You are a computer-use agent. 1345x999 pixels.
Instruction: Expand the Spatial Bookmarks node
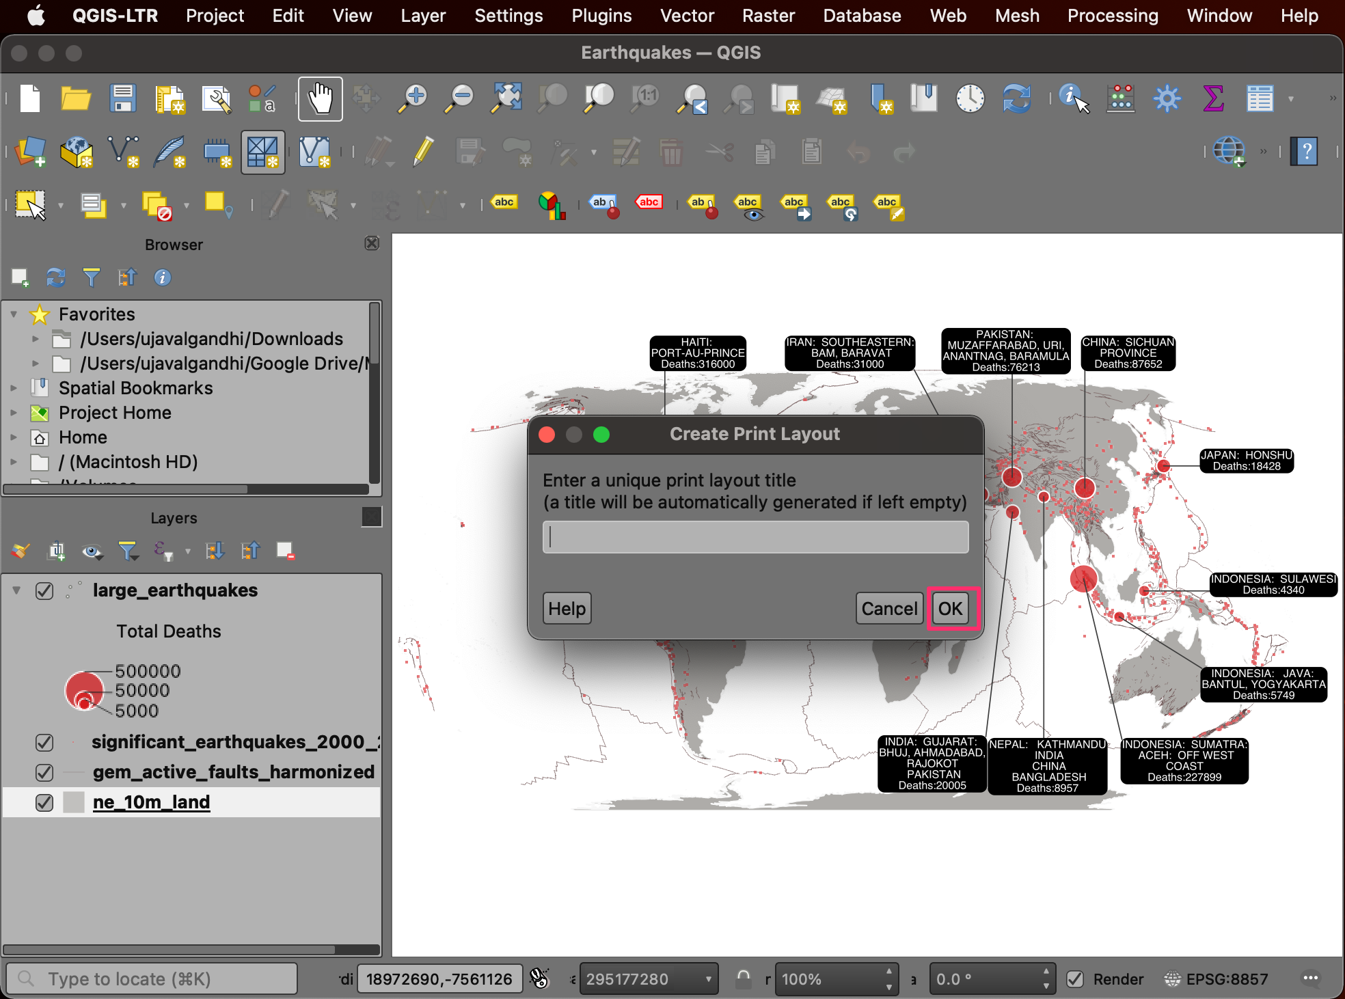(x=14, y=388)
